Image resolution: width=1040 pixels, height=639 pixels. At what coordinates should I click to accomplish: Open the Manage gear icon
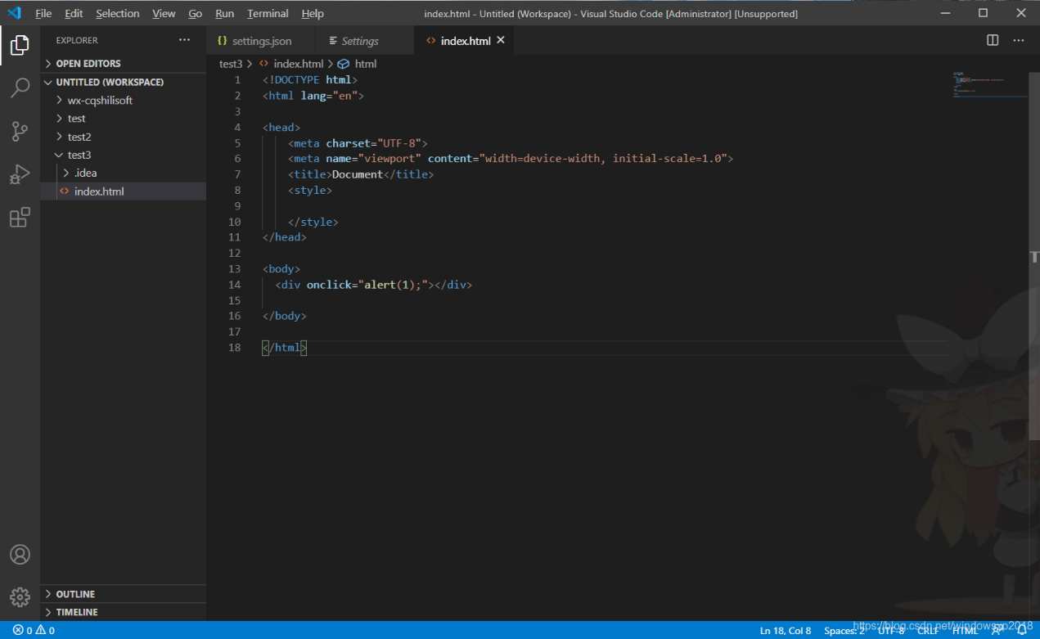coord(20,596)
